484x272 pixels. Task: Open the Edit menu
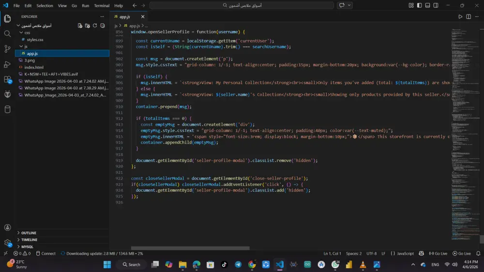pos(28,5)
